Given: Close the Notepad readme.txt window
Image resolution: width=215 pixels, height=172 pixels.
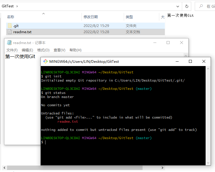Looking at the screenshot, I should [x=181, y=43].
